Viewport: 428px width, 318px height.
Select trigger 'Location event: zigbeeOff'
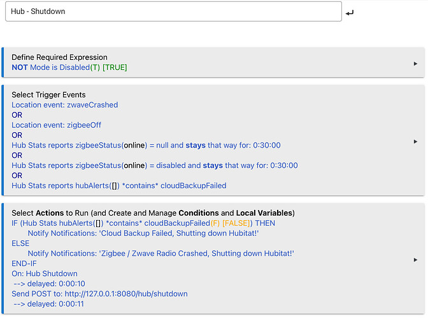[x=56, y=125]
